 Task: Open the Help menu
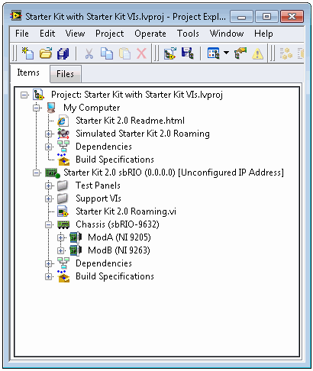[263, 34]
